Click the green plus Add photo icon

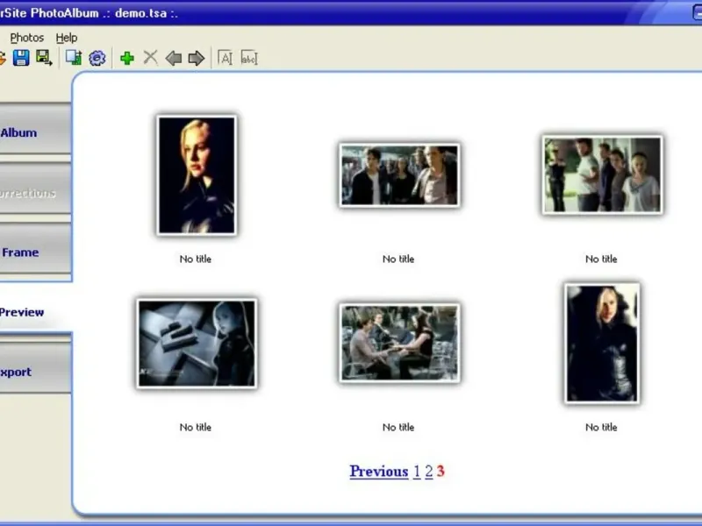point(127,58)
